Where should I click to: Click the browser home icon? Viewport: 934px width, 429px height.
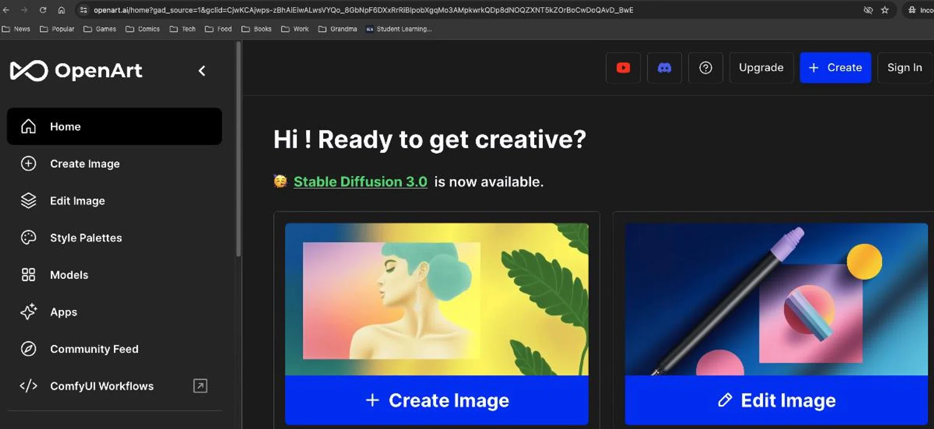click(x=61, y=10)
